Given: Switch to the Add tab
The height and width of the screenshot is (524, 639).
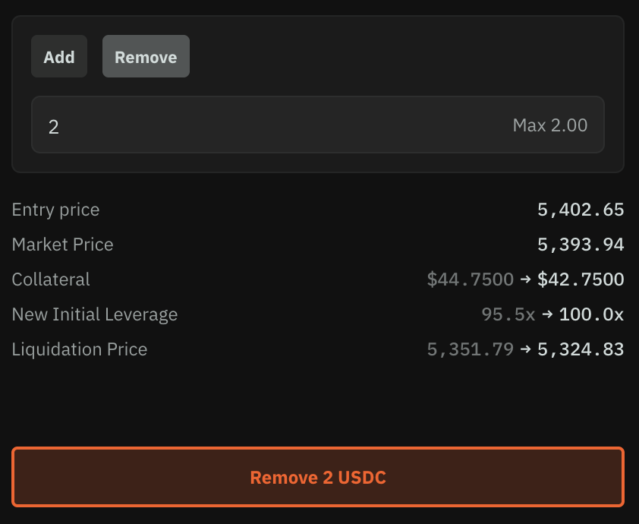Looking at the screenshot, I should pos(59,57).
